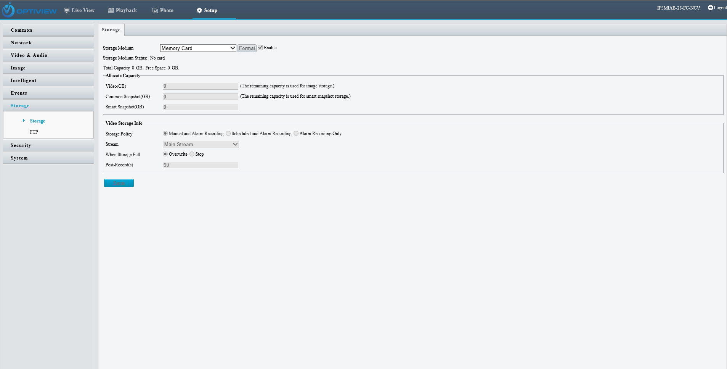Switch to the Storage tab header
The image size is (727, 369).
click(x=111, y=30)
